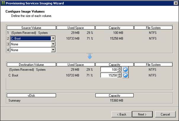Click the Provisioning Services title bar icon
This screenshot has width=179, height=121.
(3, 3)
